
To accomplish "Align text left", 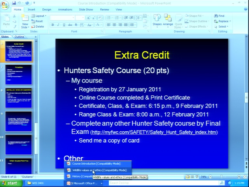I will tap(109, 25).
